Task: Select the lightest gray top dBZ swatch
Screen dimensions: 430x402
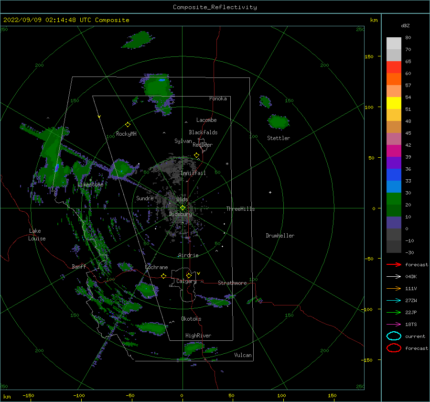Action: point(394,43)
